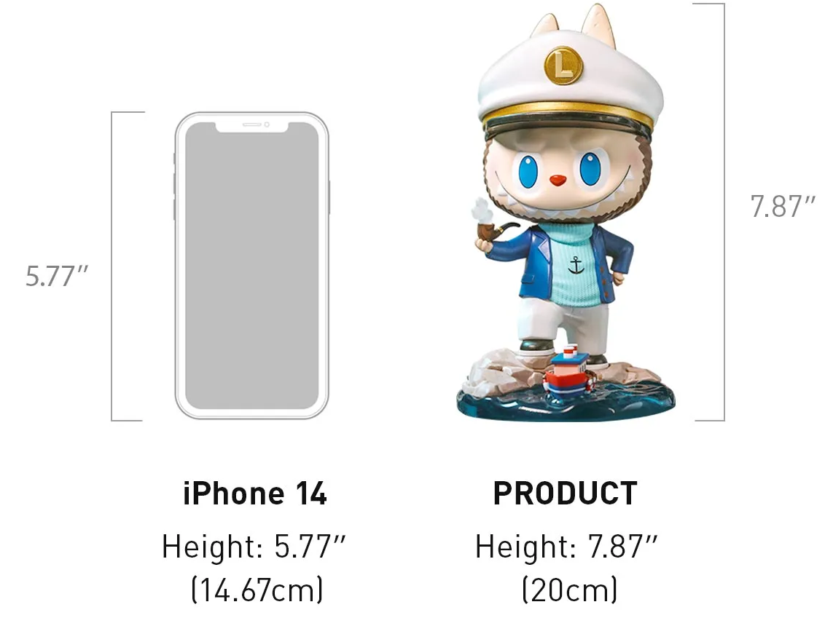Screen dimensions: 825x642
Task: Click the 5.77″ label beside the phone bracket
Action: pyautogui.click(x=57, y=276)
